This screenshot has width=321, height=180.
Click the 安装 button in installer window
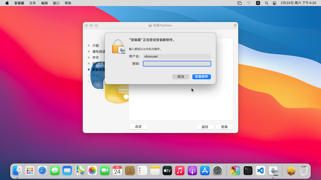coord(224,127)
